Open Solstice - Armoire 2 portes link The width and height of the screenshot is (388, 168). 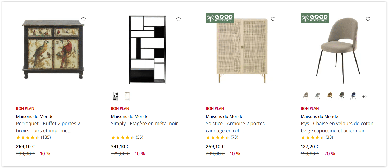point(235,127)
